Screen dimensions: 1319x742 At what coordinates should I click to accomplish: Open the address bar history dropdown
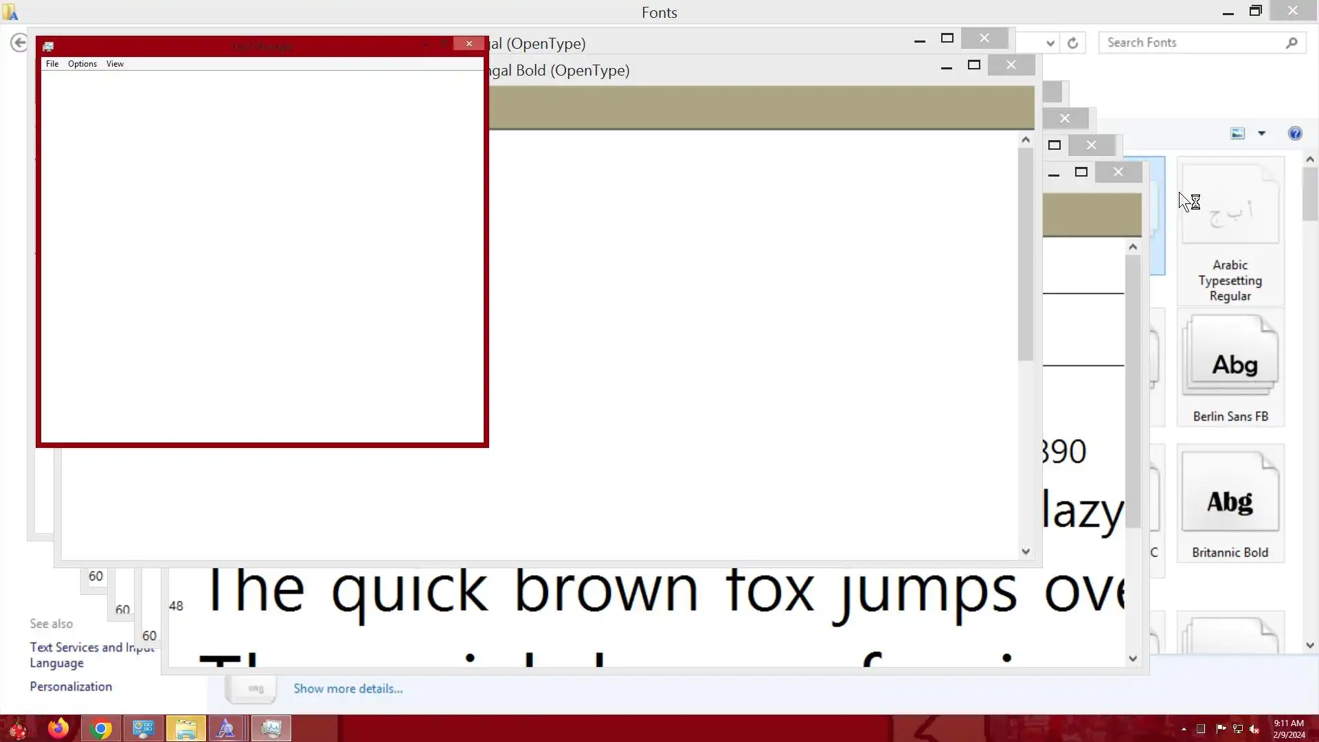coord(1050,43)
